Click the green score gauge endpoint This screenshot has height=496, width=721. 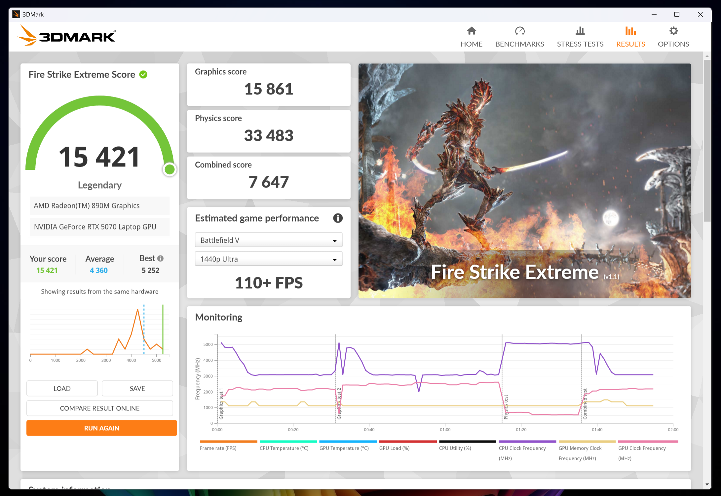coord(170,169)
